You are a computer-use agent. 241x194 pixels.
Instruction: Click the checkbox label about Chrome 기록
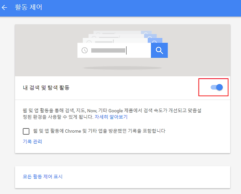tap(99, 131)
